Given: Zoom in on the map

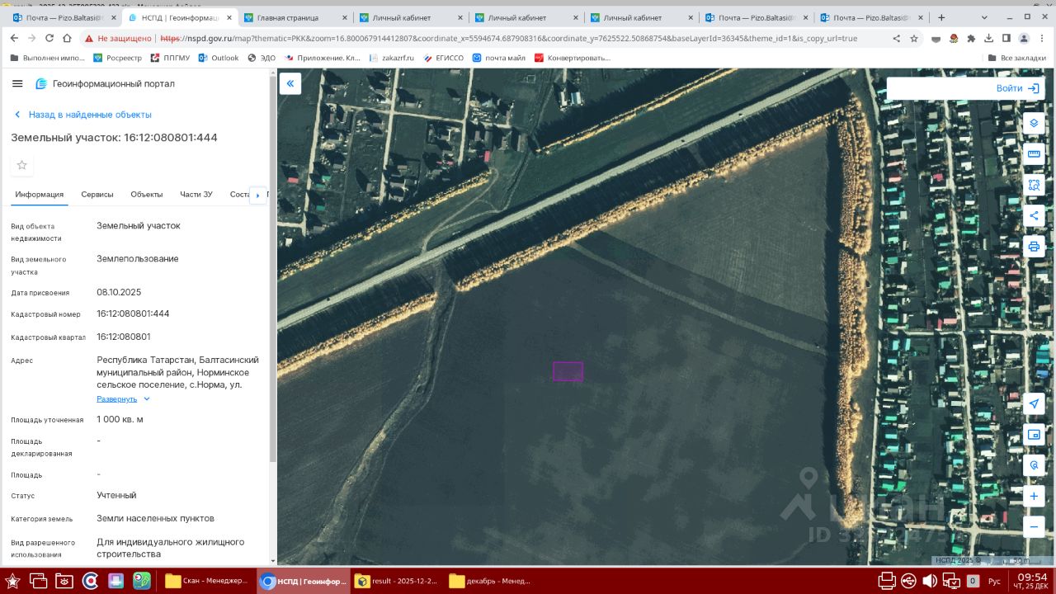Looking at the screenshot, I should coord(1034,497).
